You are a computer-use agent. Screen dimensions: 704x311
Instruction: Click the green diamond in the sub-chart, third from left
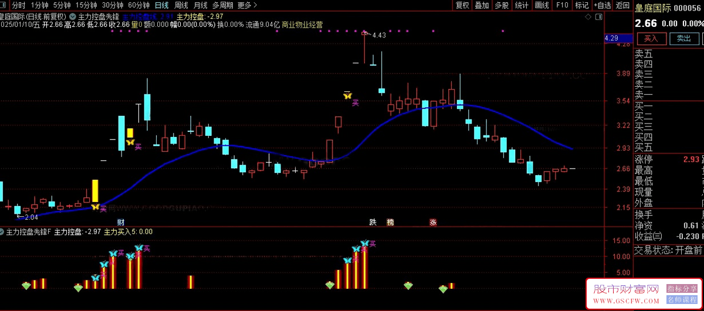(x=330, y=285)
